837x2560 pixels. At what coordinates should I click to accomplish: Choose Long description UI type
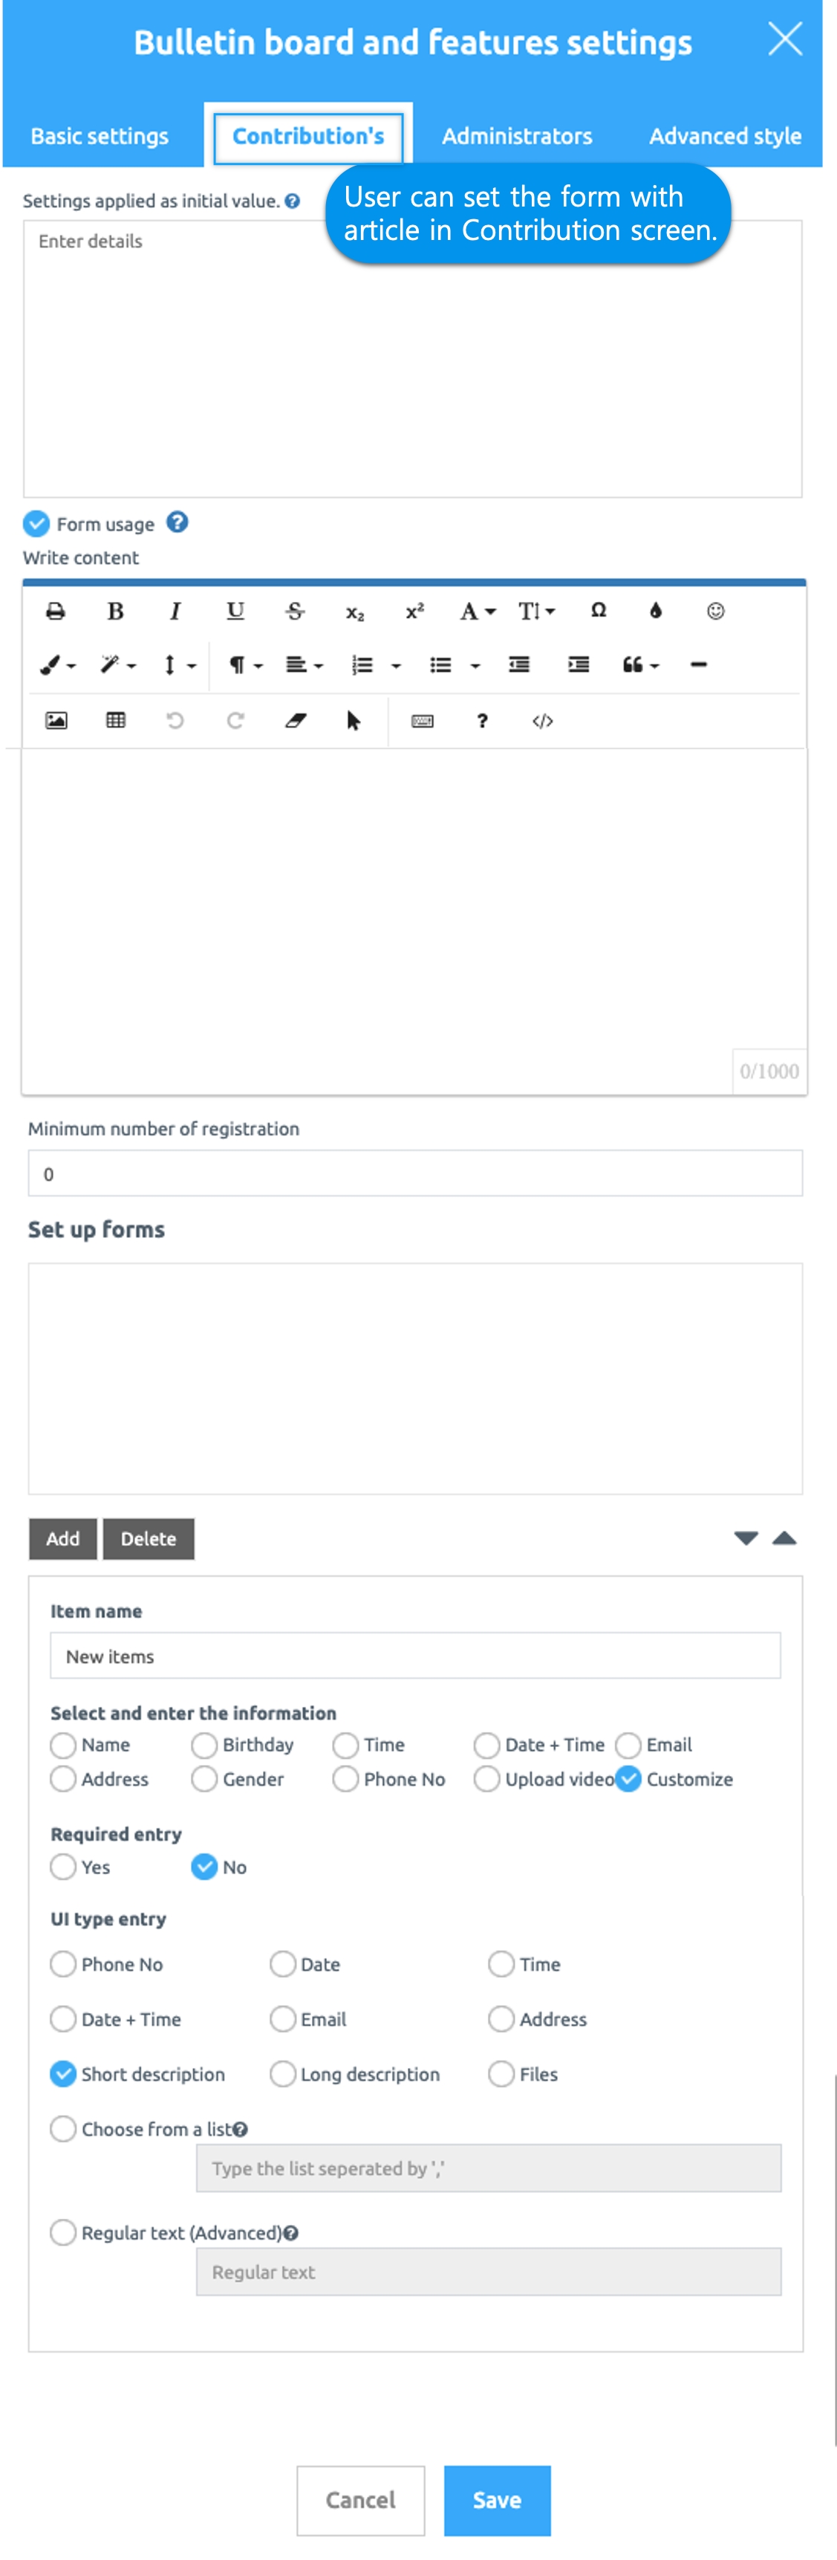pyautogui.click(x=283, y=2073)
